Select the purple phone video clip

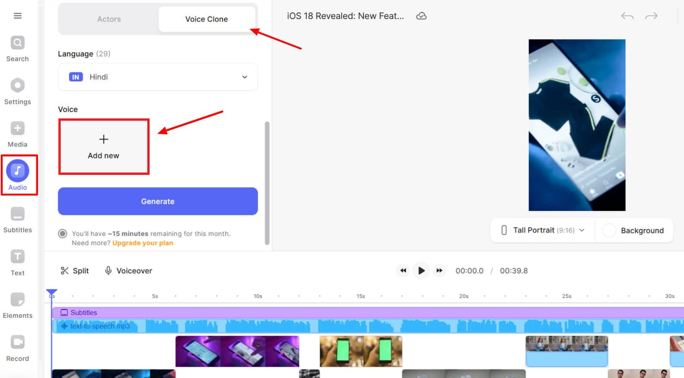[237, 351]
